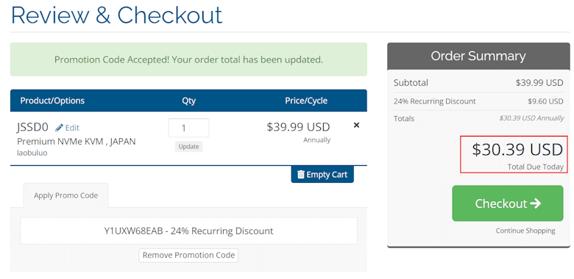Click the Promotion Code Accepted banner
The height and width of the screenshot is (279, 574).
click(x=188, y=59)
